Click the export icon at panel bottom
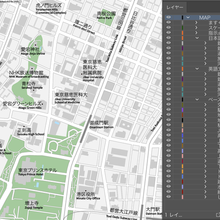 click(218, 215)
